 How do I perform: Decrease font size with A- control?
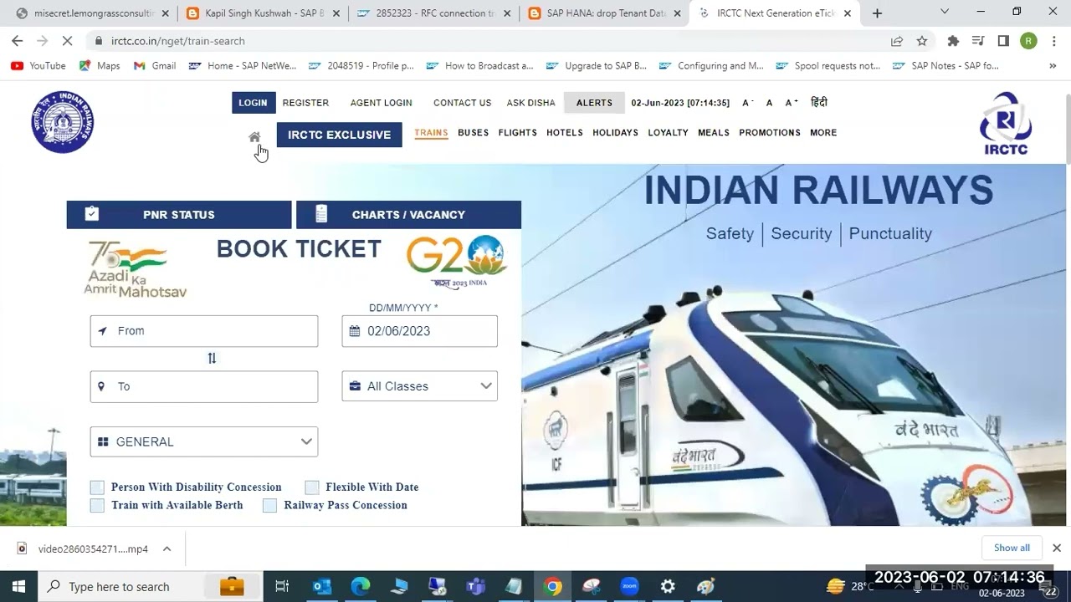[x=748, y=103]
